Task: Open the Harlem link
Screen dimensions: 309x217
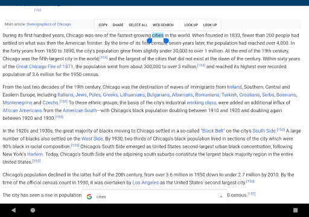Action: [35, 154]
